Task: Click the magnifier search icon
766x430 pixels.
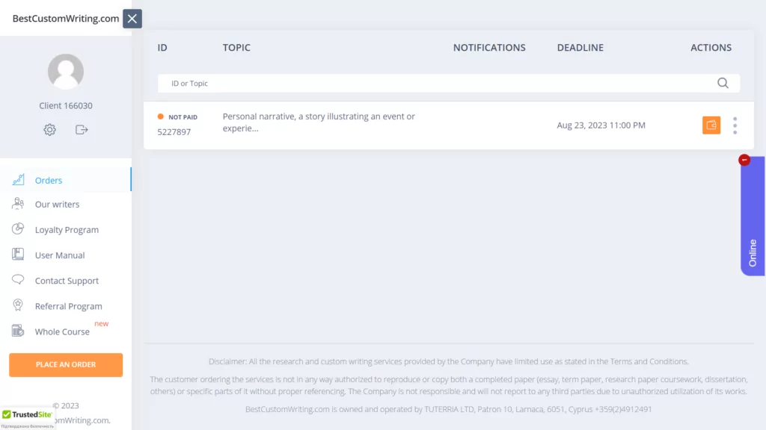Action: coord(723,84)
